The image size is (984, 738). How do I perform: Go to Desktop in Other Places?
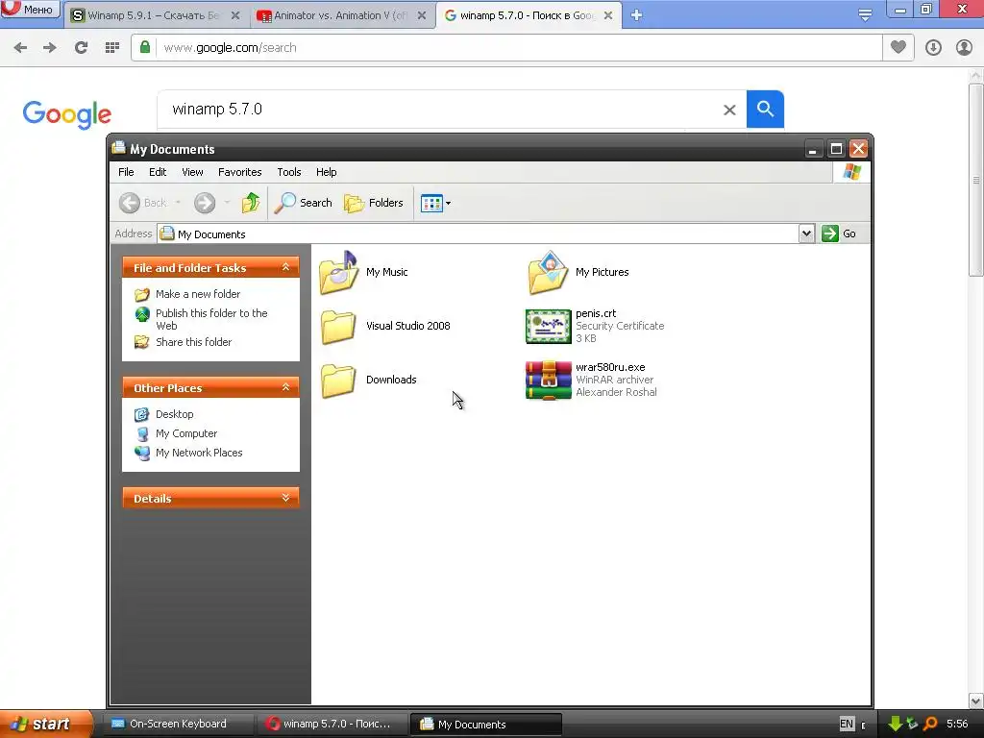175,414
